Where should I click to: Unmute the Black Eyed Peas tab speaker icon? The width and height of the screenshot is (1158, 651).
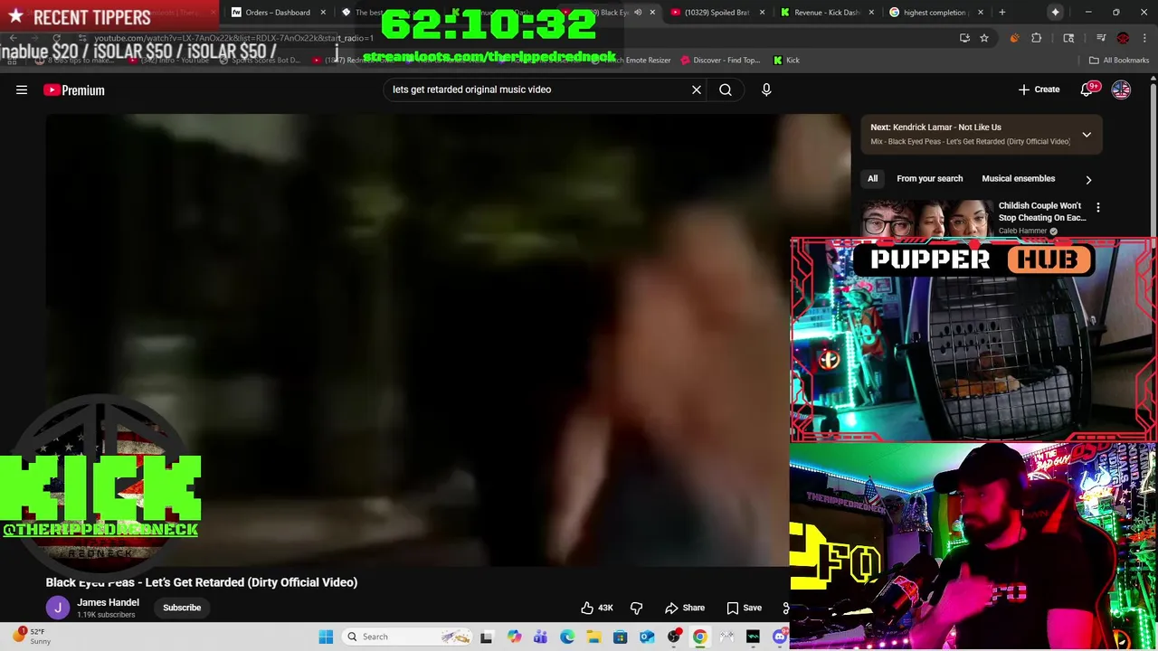pos(638,12)
